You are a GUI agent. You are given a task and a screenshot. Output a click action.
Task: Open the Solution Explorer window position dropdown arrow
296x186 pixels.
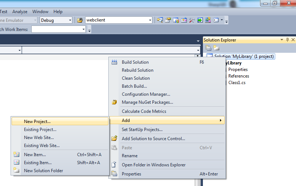(x=282, y=40)
